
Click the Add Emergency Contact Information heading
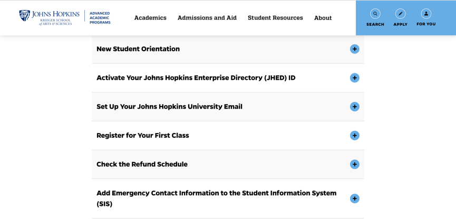tap(216, 198)
